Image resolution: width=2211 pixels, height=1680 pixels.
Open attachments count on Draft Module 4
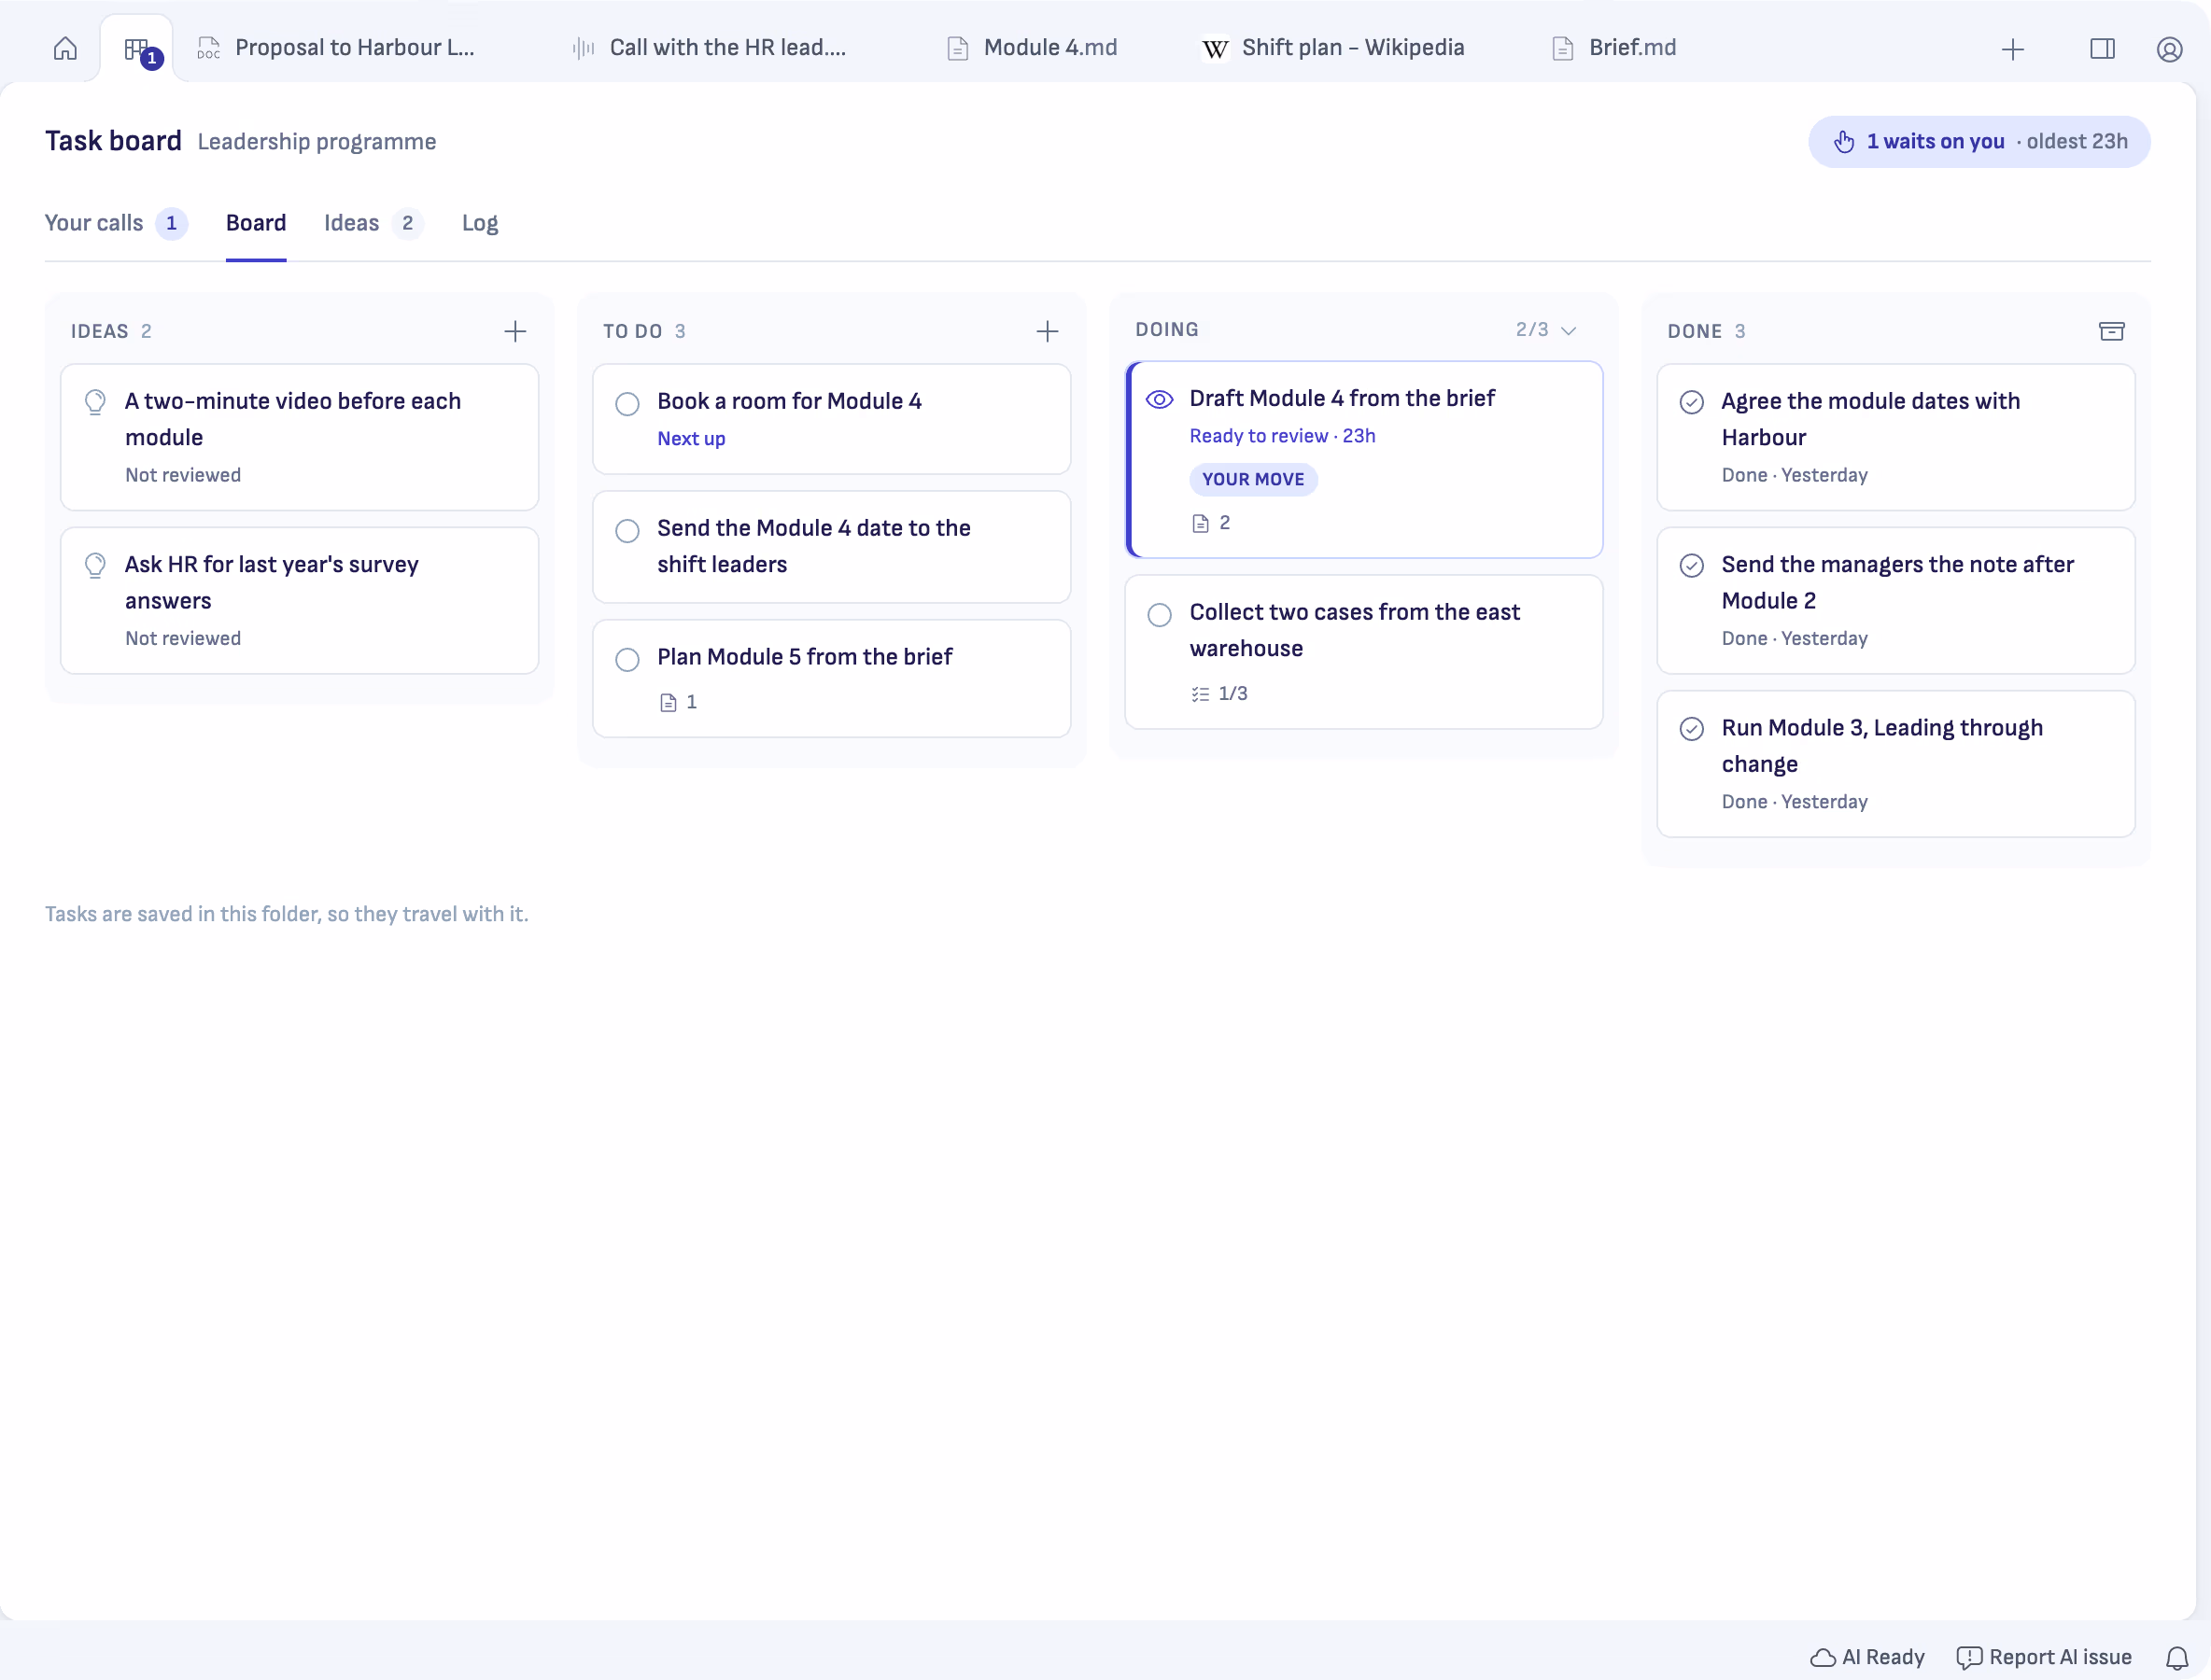point(1211,523)
